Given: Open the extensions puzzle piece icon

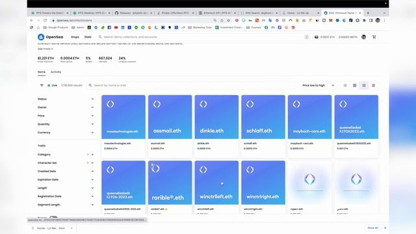Looking at the screenshot, I should [x=364, y=20].
